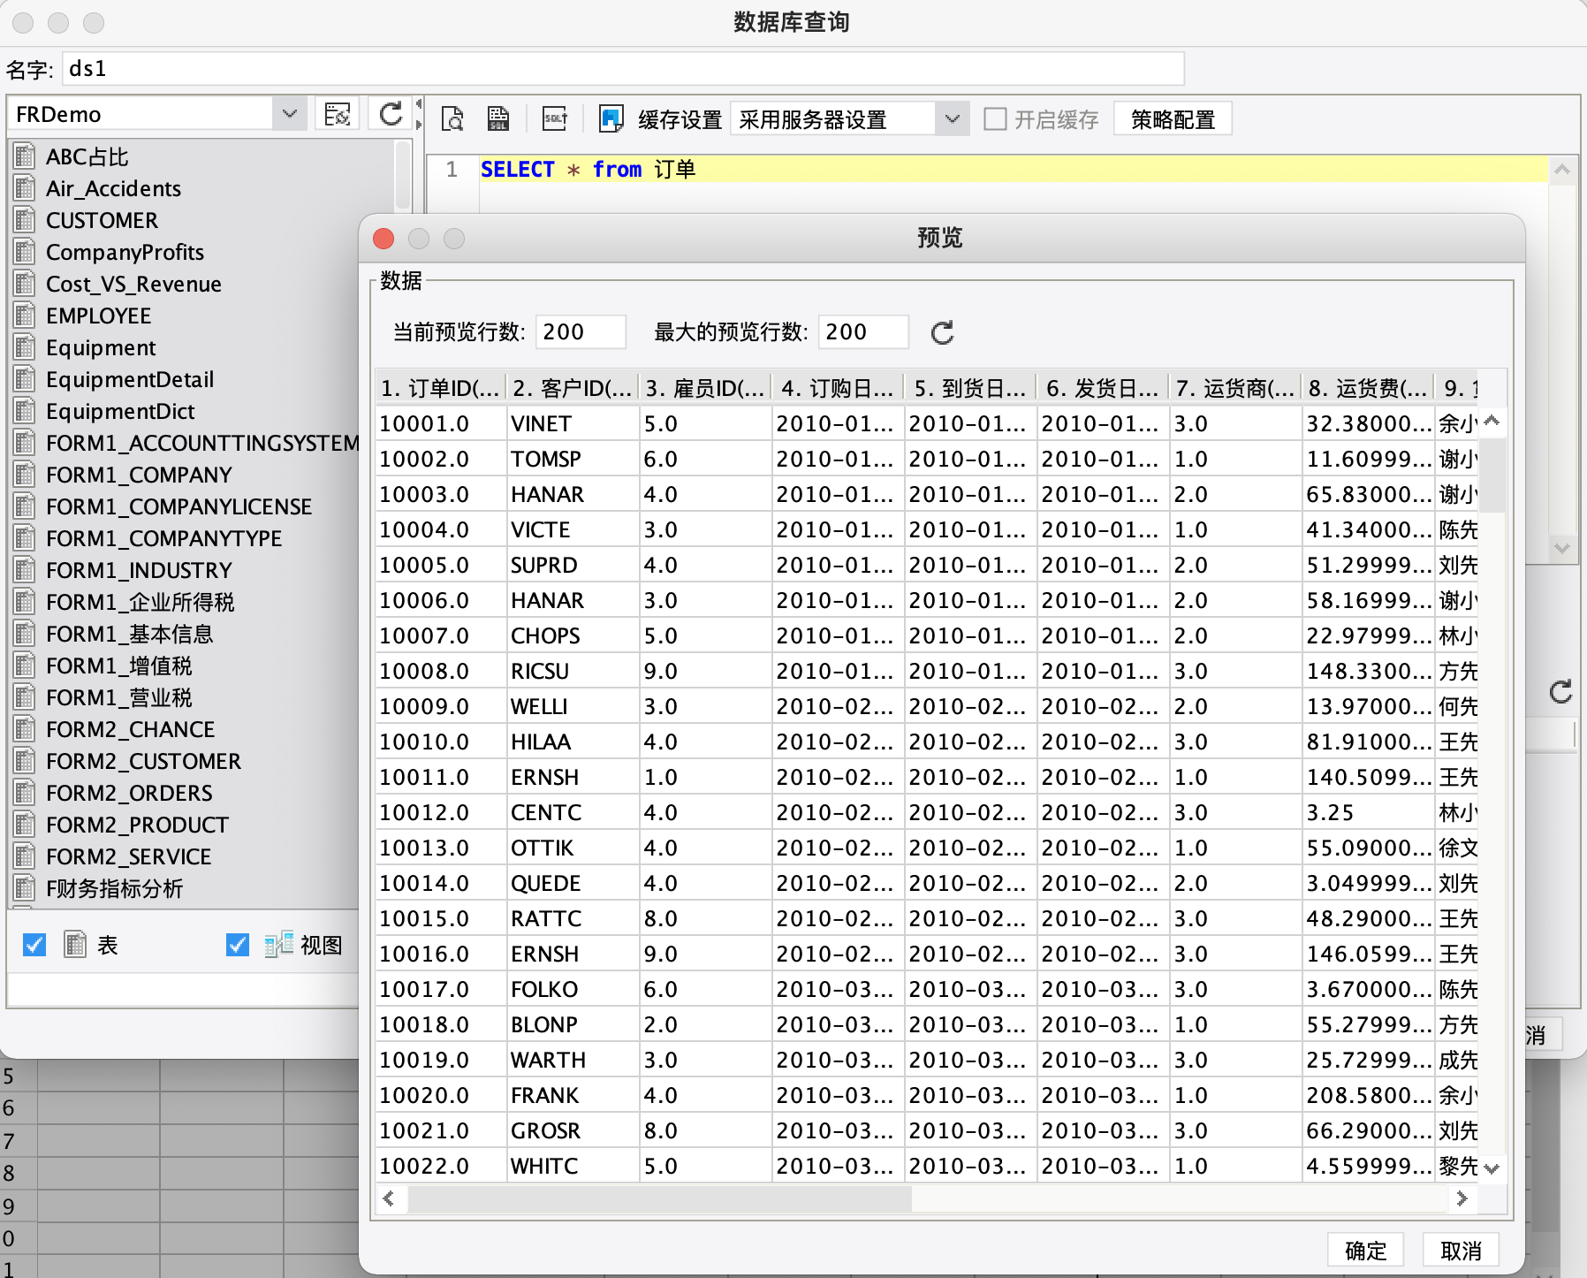Click the 订单ID column header
Screen dimensions: 1587x1278
pos(440,388)
